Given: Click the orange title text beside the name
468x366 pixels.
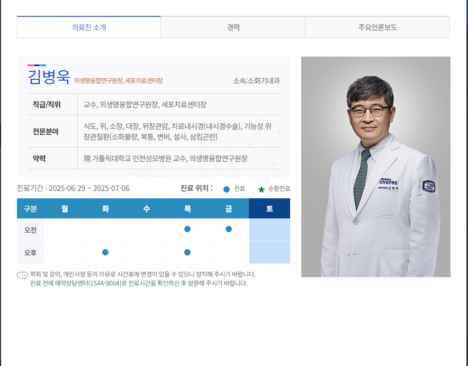Looking at the screenshot, I should [118, 80].
